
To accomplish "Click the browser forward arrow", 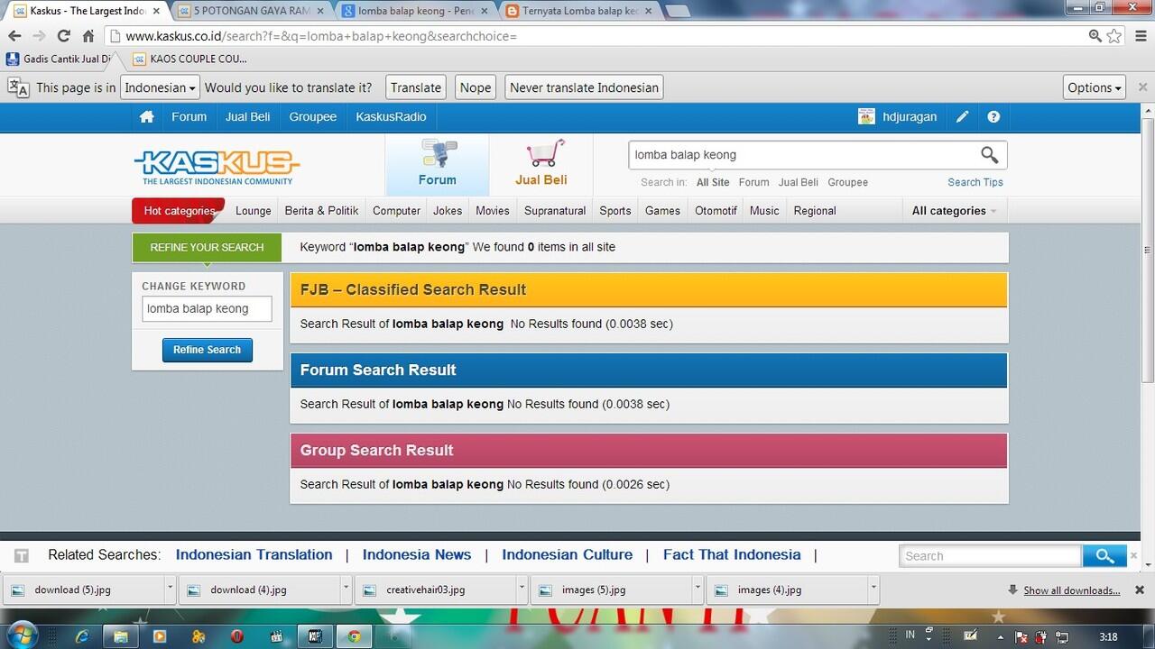I will (x=39, y=36).
